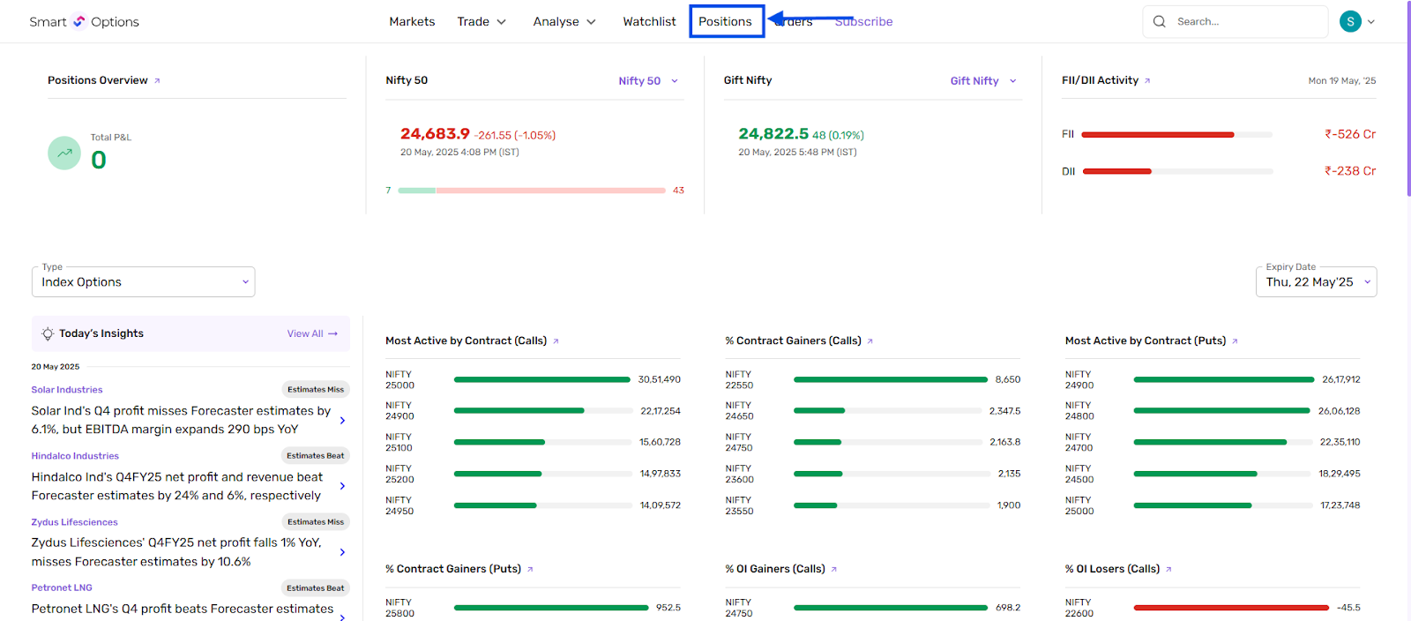Click the user profile avatar

tap(1349, 21)
